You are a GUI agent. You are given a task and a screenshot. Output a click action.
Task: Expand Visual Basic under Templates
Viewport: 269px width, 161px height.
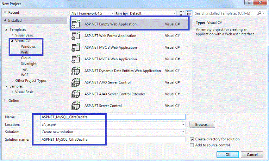[x=12, y=35]
